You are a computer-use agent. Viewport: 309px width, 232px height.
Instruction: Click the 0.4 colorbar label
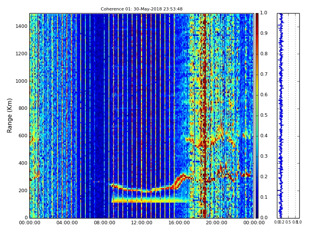264,136
